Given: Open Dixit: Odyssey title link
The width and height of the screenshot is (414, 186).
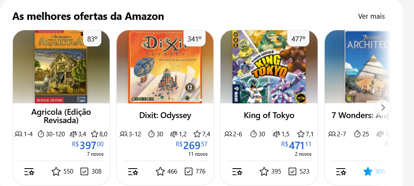Looking at the screenshot, I should tap(165, 116).
